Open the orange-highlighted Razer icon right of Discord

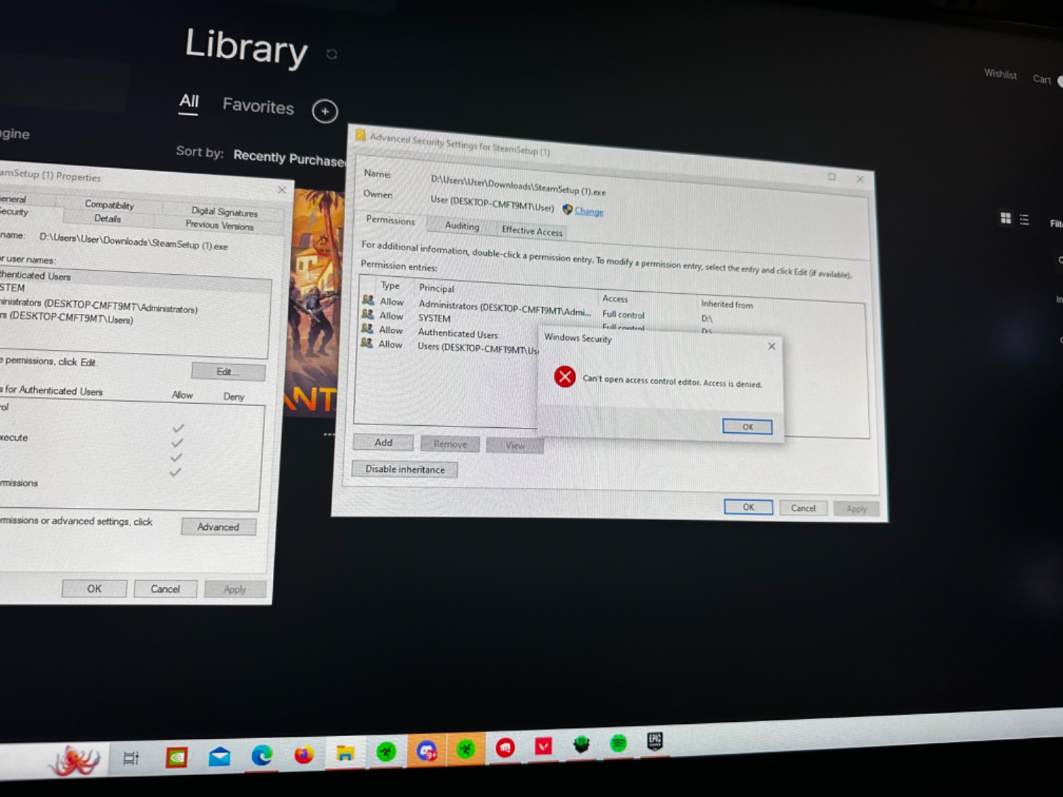tap(466, 749)
